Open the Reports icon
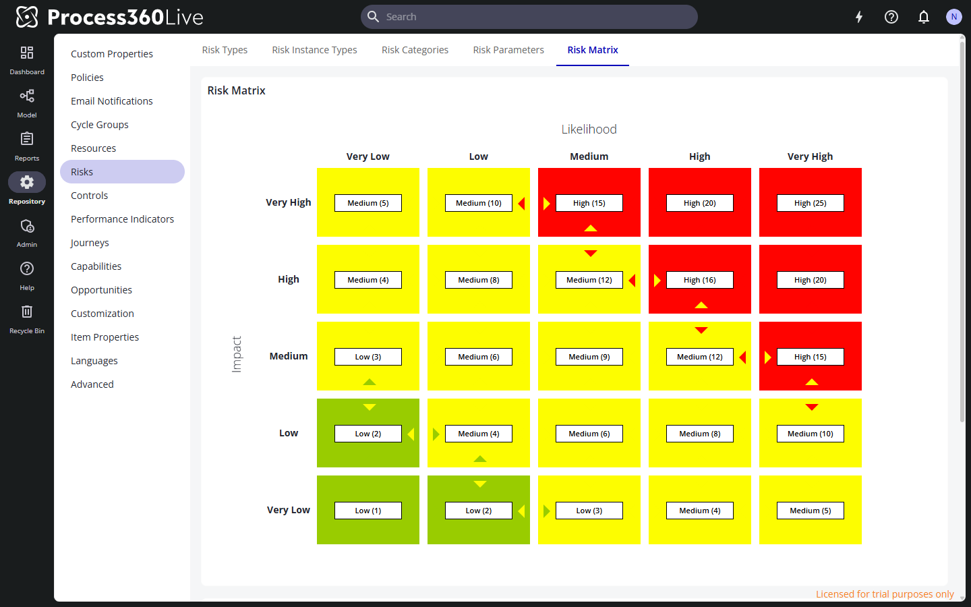The width and height of the screenshot is (971, 607). 27,140
